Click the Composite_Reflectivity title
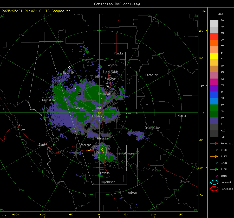 [x=117, y=4]
